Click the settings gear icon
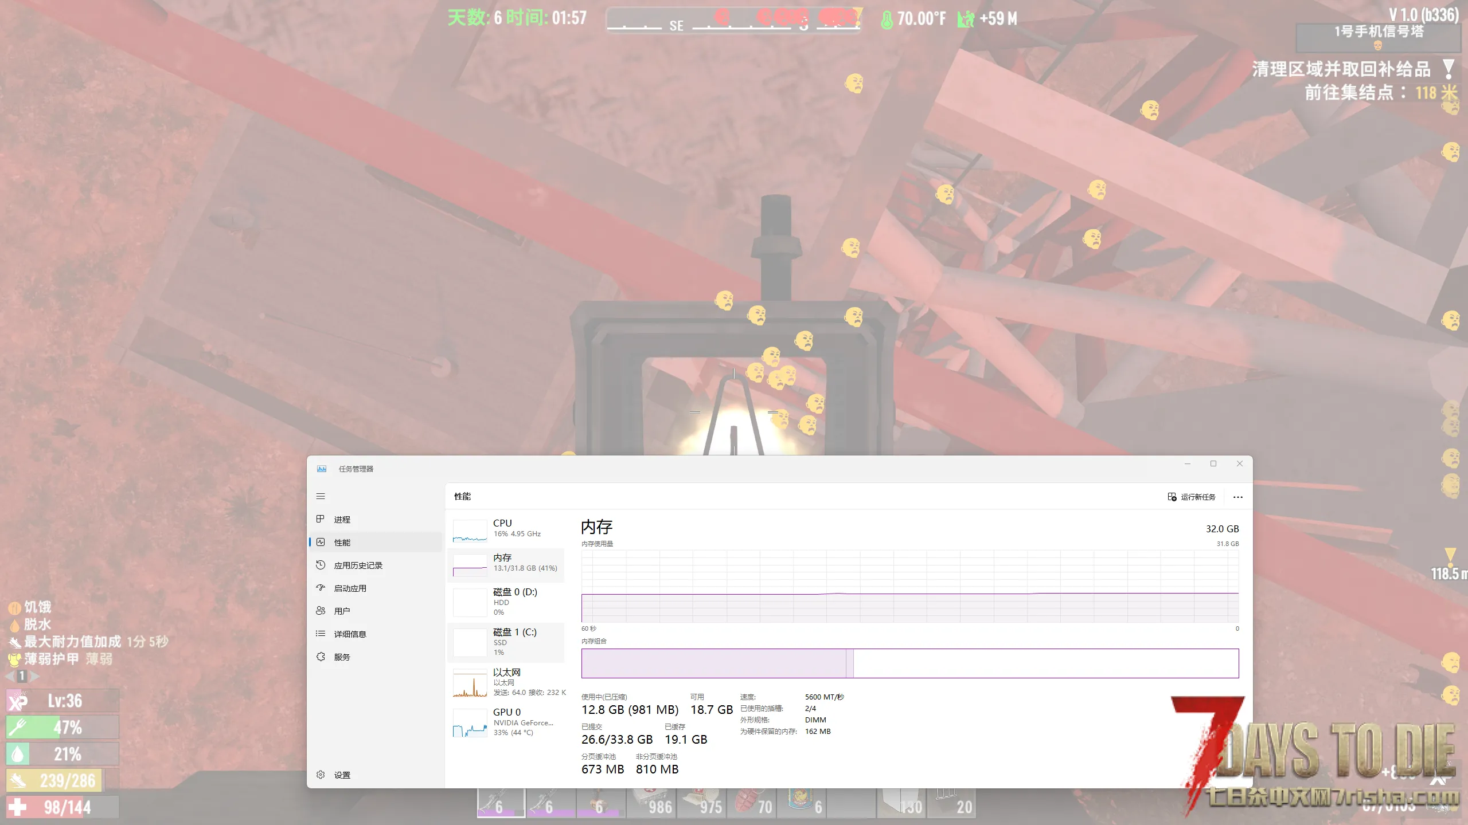The height and width of the screenshot is (825, 1468). pyautogui.click(x=321, y=775)
